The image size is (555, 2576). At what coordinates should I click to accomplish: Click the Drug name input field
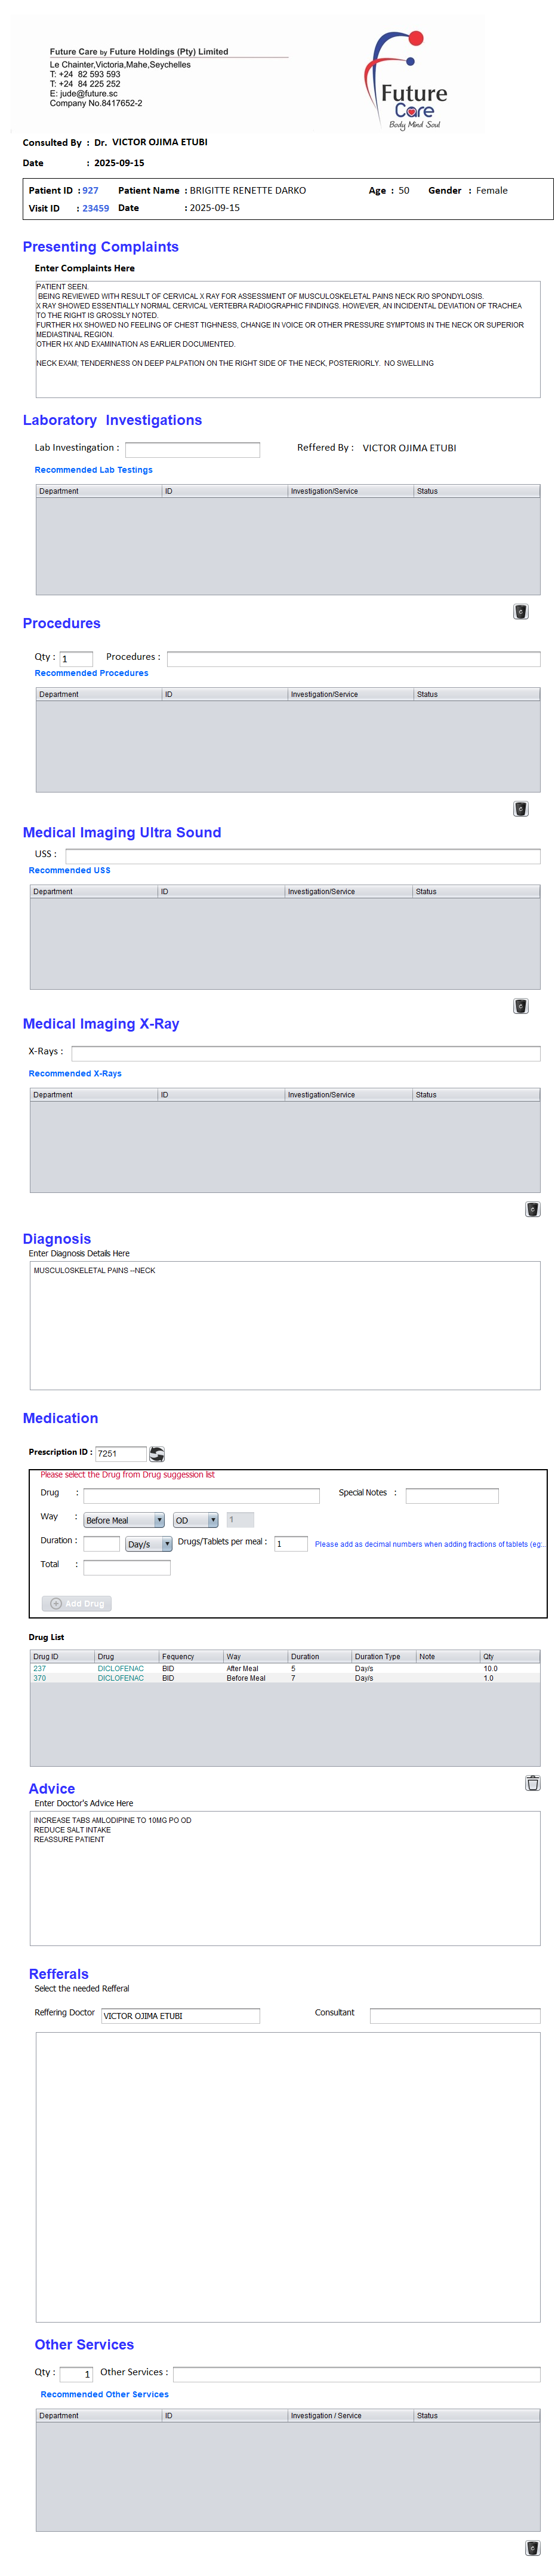coord(201,1495)
